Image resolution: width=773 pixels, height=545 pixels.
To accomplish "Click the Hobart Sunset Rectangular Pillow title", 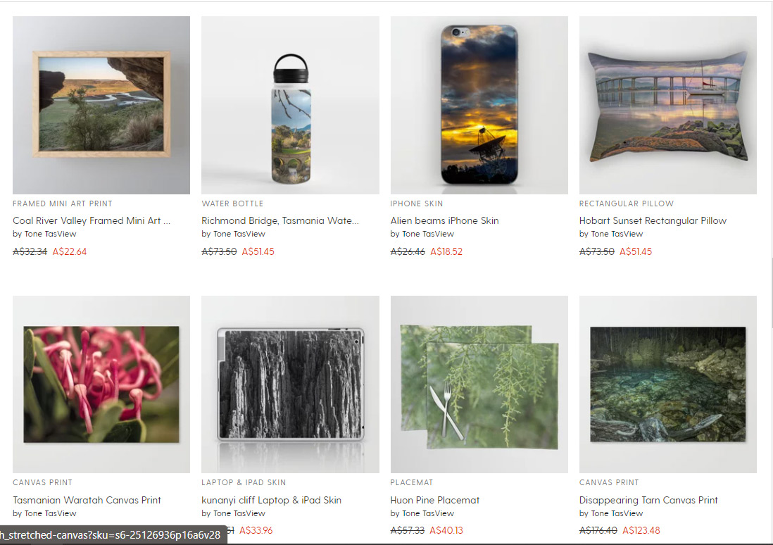I will [653, 220].
